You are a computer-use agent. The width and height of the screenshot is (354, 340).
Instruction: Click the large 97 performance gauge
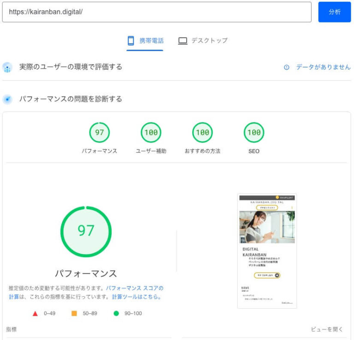[x=86, y=231]
